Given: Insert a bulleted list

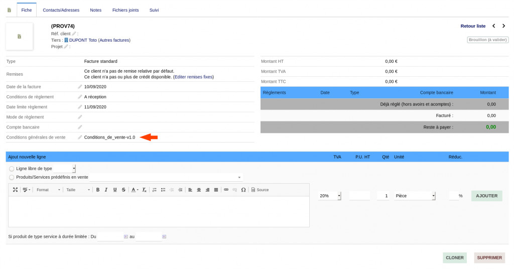Looking at the screenshot, I should (163, 190).
